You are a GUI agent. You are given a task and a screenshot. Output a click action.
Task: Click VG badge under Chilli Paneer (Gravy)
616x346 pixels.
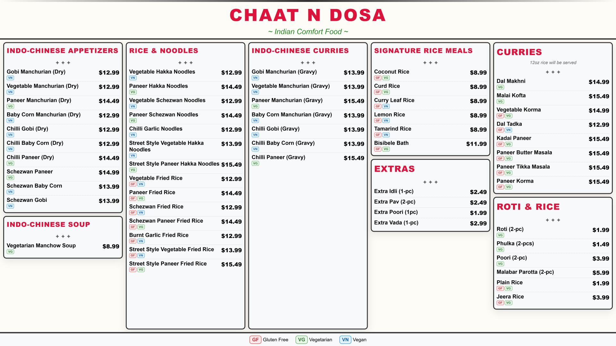coord(255,163)
